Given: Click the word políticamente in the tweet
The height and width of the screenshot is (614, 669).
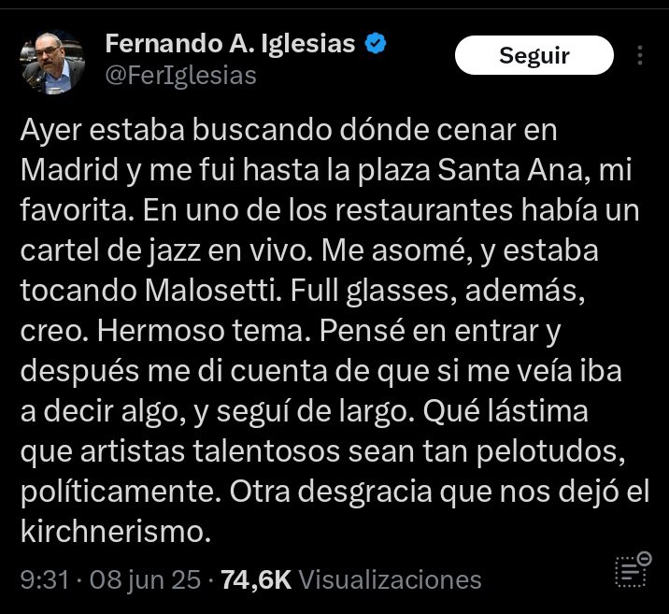Looking at the screenshot, I should pyautogui.click(x=118, y=493).
